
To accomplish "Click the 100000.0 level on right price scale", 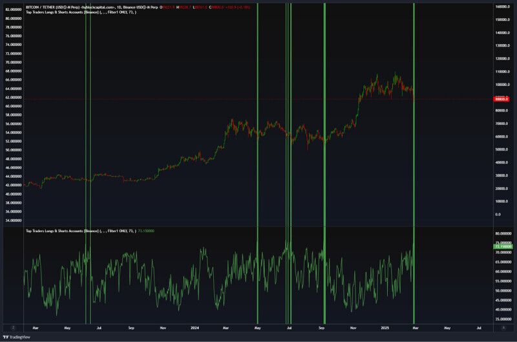I will (x=499, y=85).
